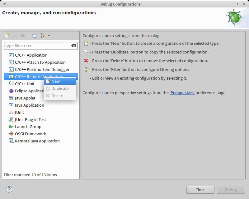Clear the filter text field

click(x=73, y=46)
